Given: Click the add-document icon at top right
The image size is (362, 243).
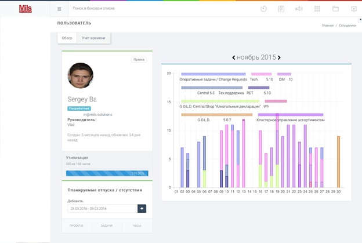Looking at the screenshot, I should pyautogui.click(x=353, y=9).
